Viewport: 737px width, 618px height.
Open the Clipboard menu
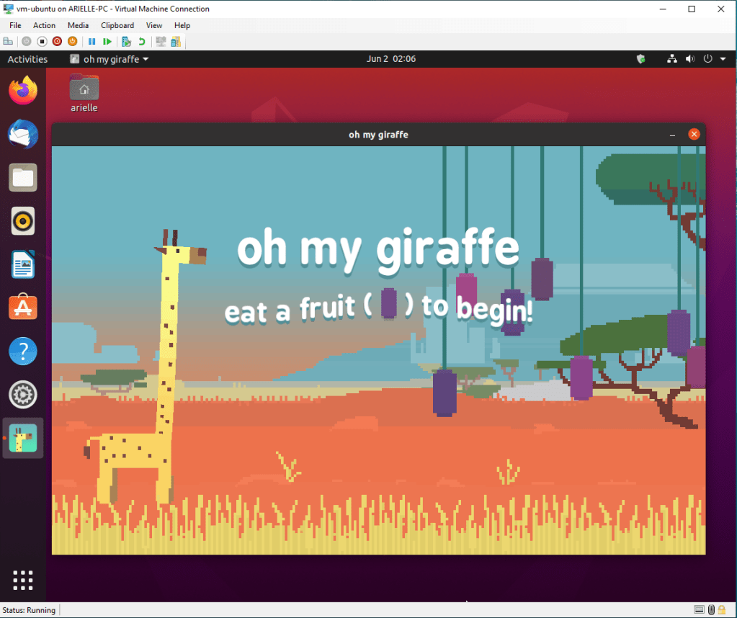point(117,25)
